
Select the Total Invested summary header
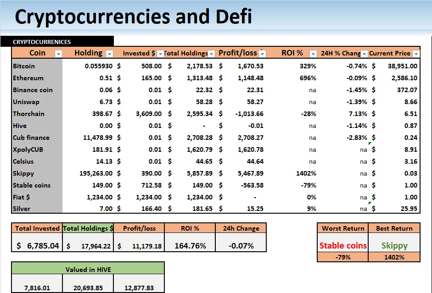[37, 228]
